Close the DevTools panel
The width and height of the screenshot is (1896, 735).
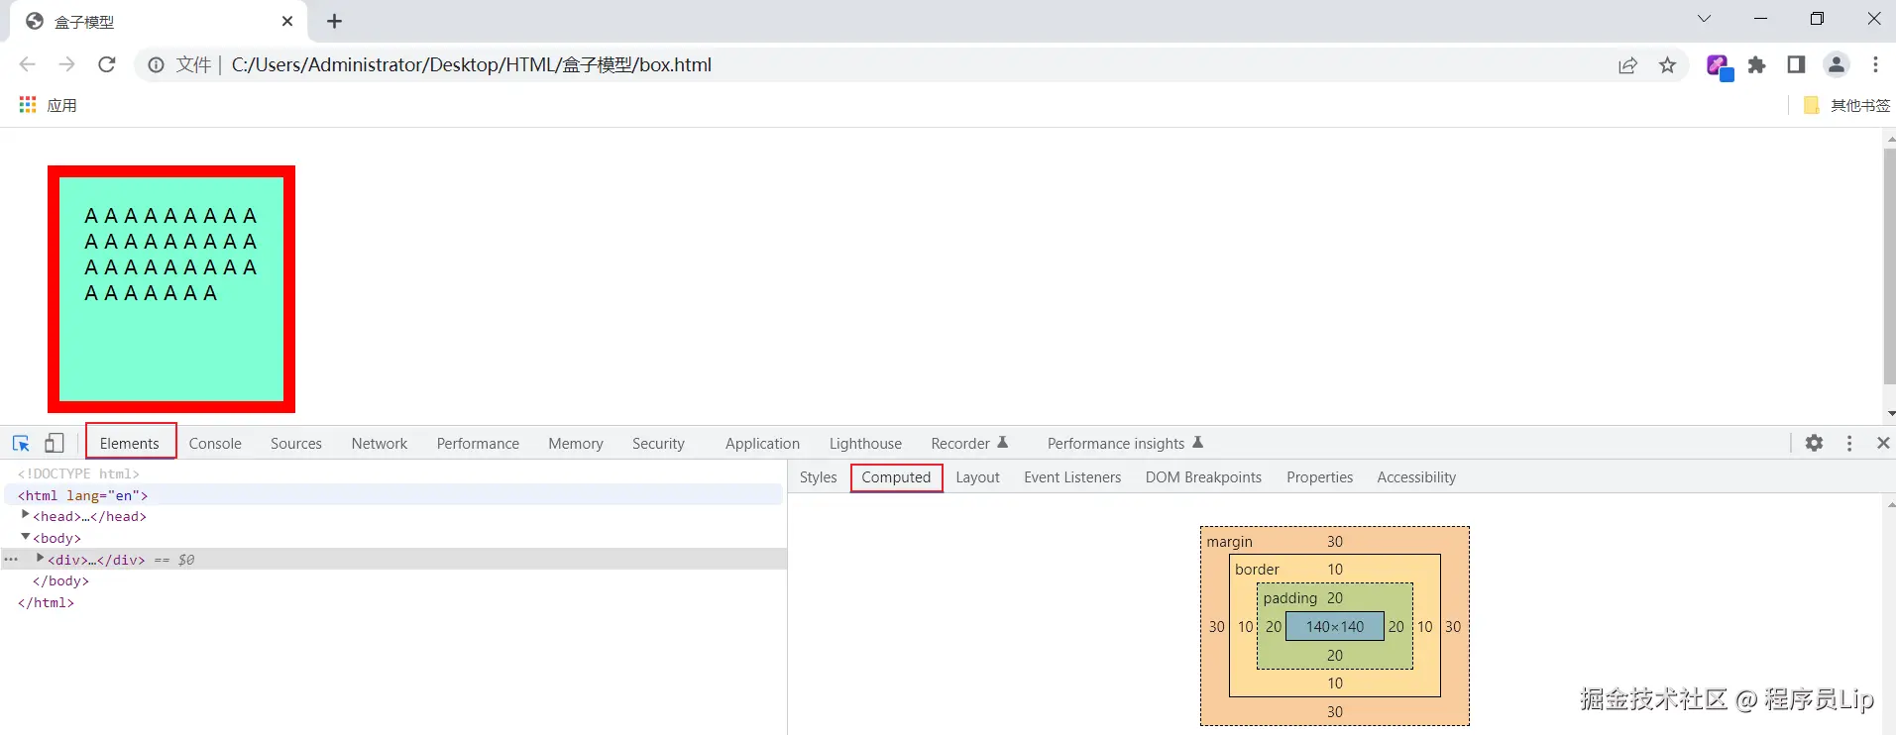point(1883,443)
